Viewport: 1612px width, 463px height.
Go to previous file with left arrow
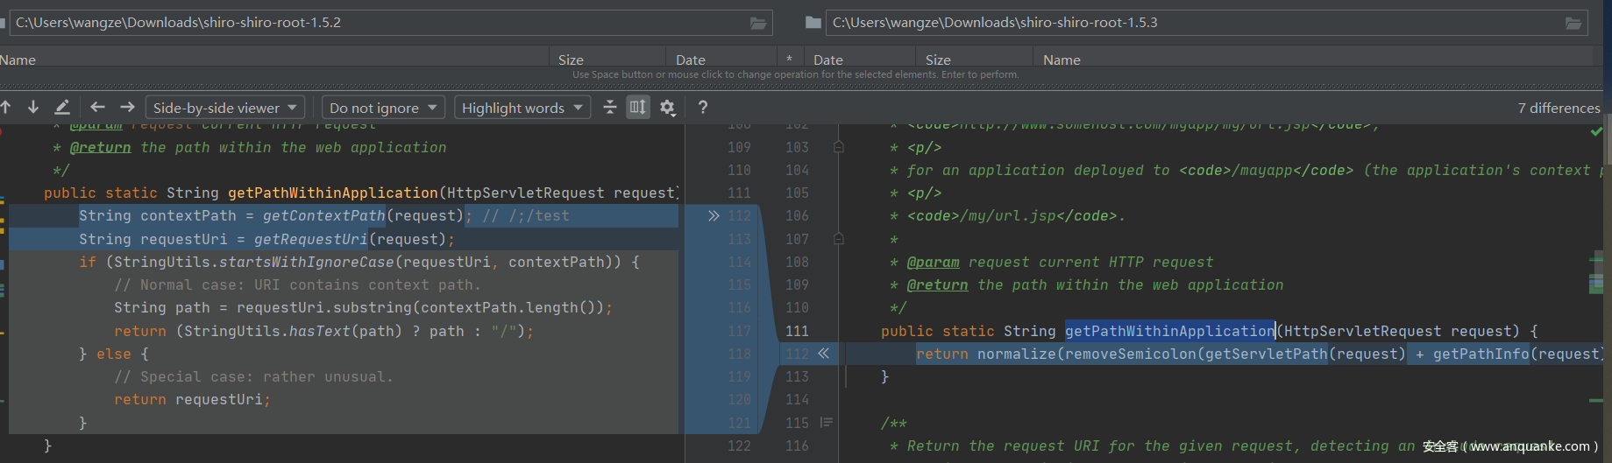[97, 108]
